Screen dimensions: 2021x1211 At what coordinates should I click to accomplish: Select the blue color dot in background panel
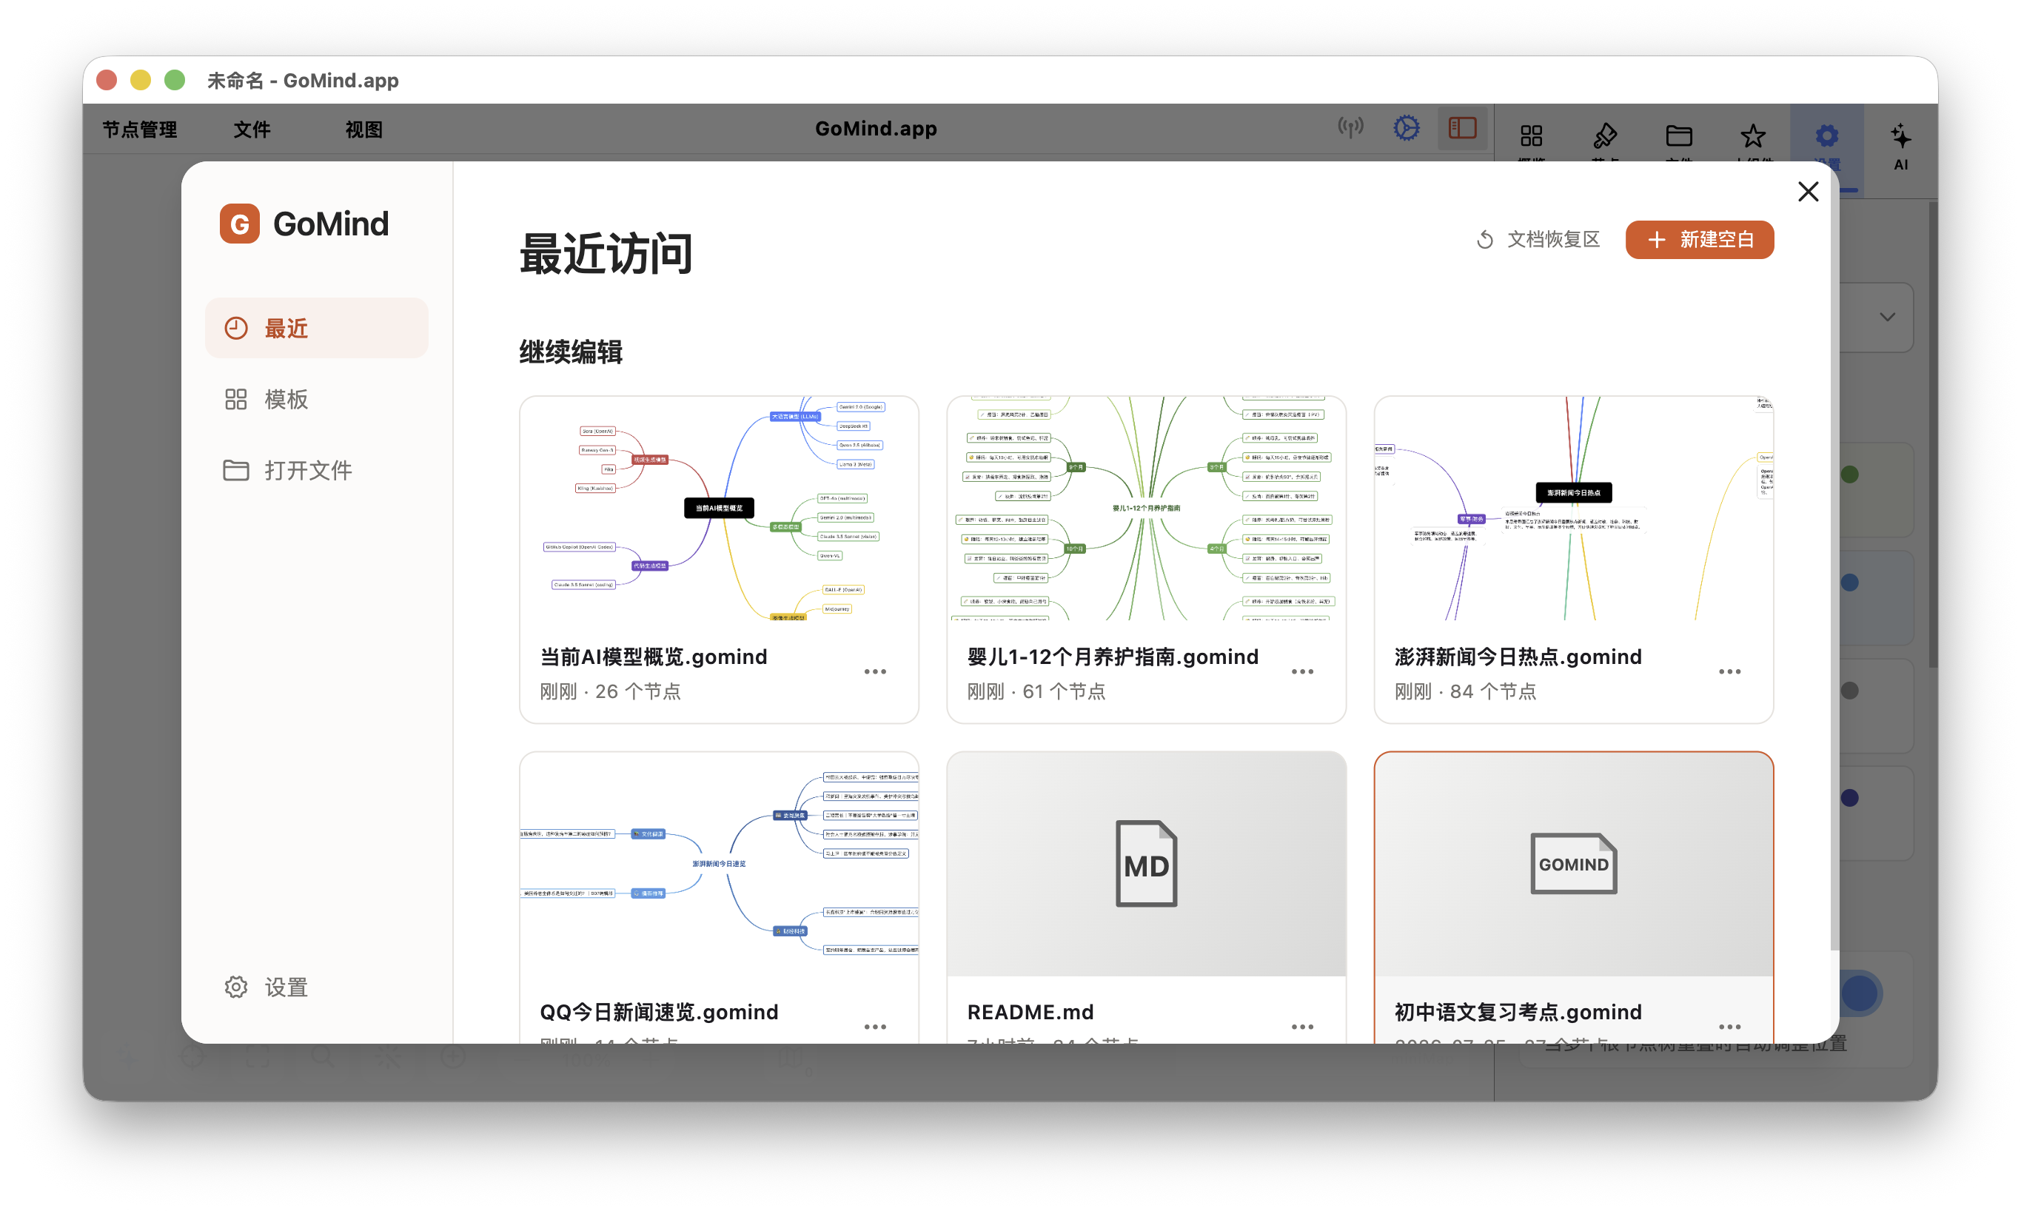pos(1850,582)
